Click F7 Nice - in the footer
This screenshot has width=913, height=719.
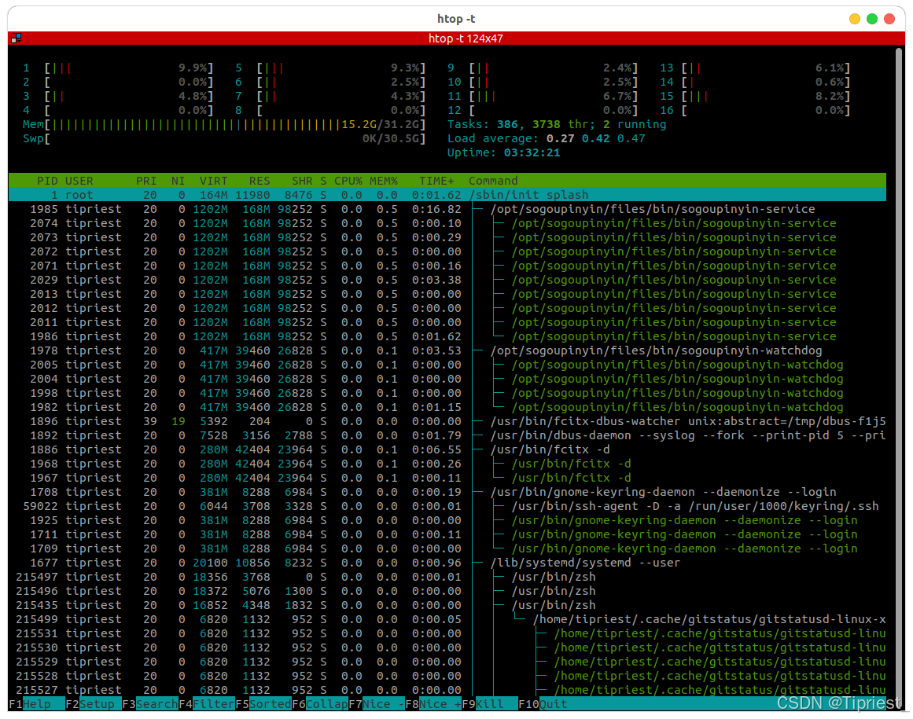pyautogui.click(x=377, y=704)
